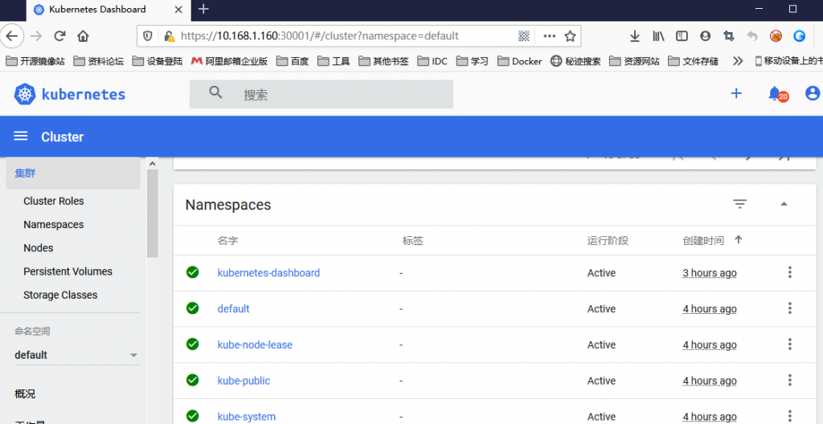
Task: Reload the page with browser refresh button
Action: pos(59,36)
